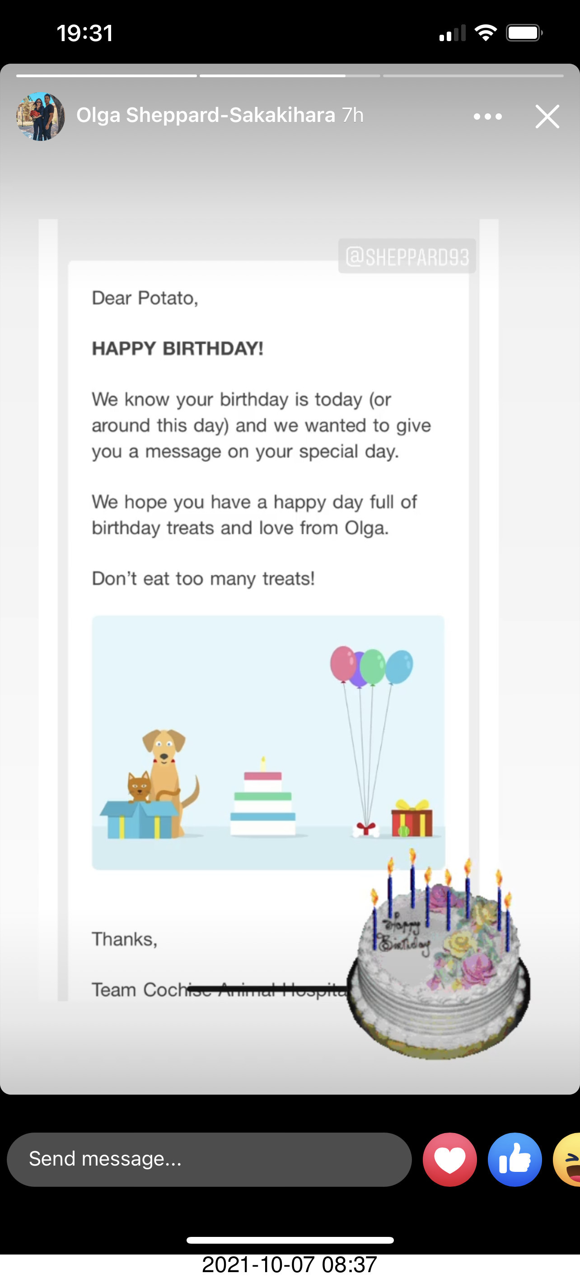
Task: Close the story viewer
Action: tap(547, 117)
